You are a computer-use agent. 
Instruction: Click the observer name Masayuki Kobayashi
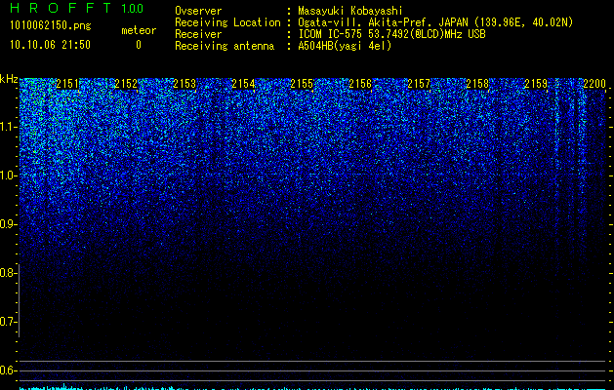point(350,11)
